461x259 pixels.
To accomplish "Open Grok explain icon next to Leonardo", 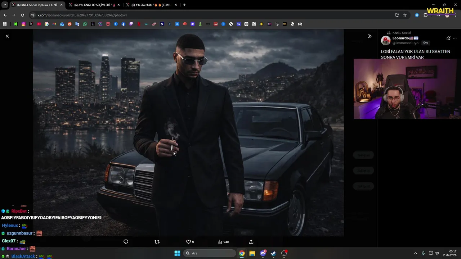I will point(448,38).
